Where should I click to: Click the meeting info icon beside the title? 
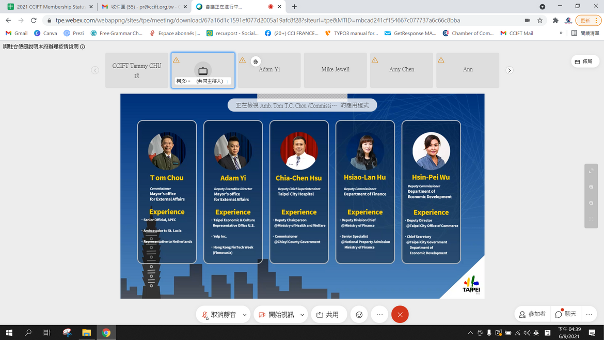click(x=83, y=47)
